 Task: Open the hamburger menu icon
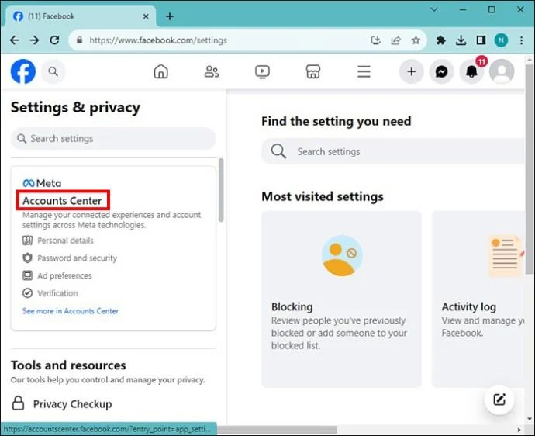364,71
